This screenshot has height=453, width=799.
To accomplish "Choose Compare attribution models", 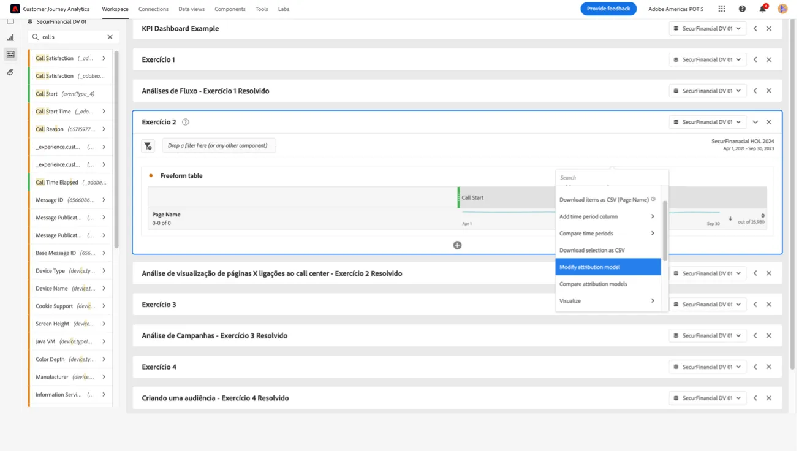I will pyautogui.click(x=609, y=285).
